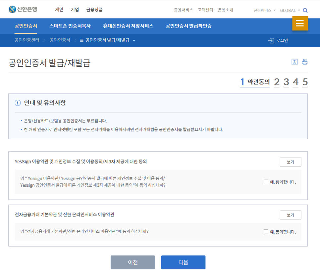Click the 전자거래범용 공인인증서 notice line
Viewport: 320px width, 276px height.
(124, 129)
